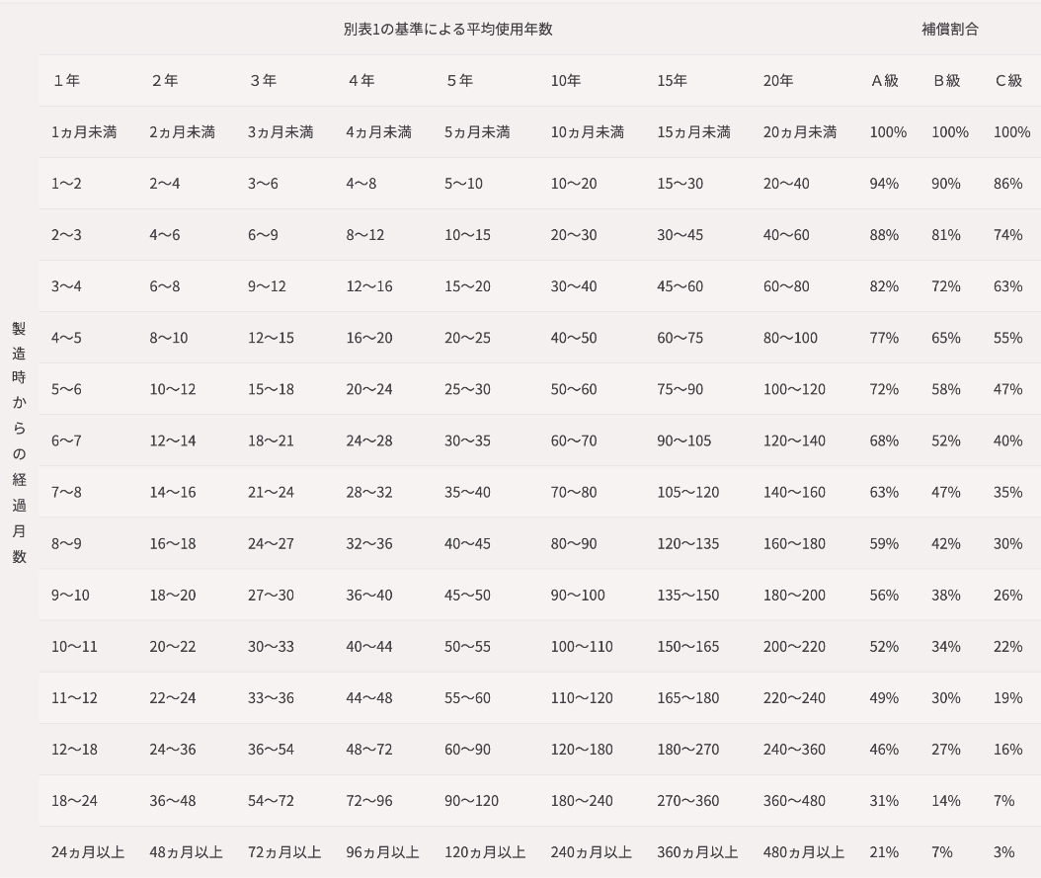Click the 3% value in last row
Screen dimensions: 1041x878
[1003, 852]
